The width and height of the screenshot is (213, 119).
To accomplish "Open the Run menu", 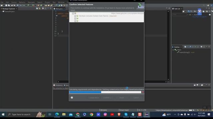I will pyautogui.click(x=54, y=2).
